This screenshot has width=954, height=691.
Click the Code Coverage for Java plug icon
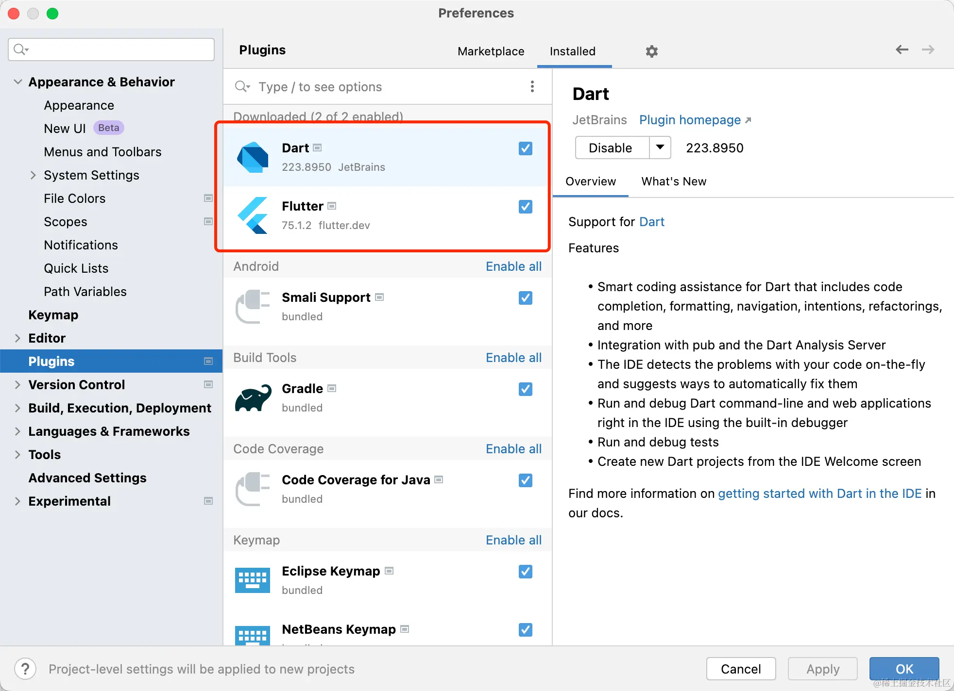coord(253,489)
